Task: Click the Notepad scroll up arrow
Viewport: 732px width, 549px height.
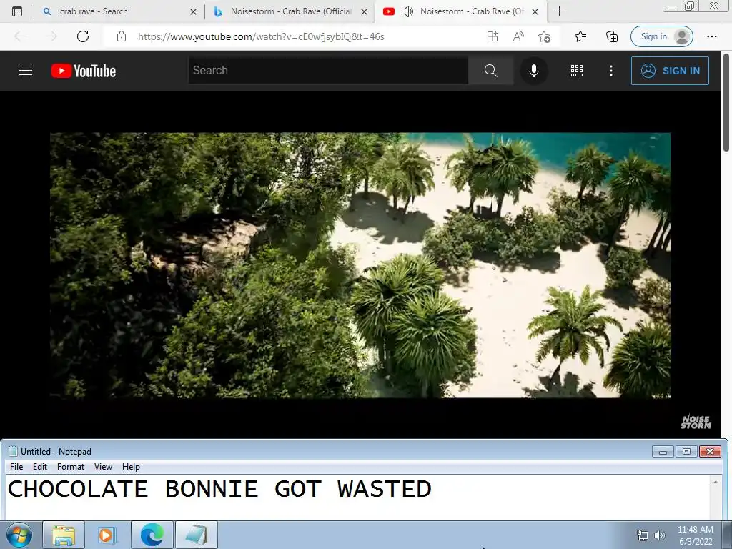Action: pos(715,481)
